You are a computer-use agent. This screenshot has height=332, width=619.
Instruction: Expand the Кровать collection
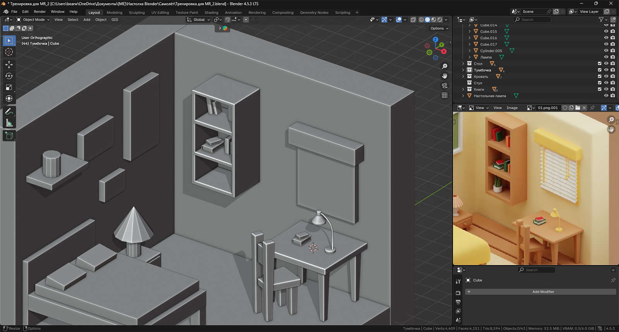(463, 76)
